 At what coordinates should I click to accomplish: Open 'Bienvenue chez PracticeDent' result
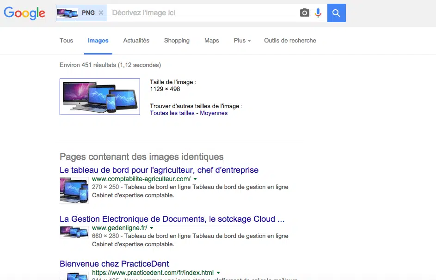[114, 264]
